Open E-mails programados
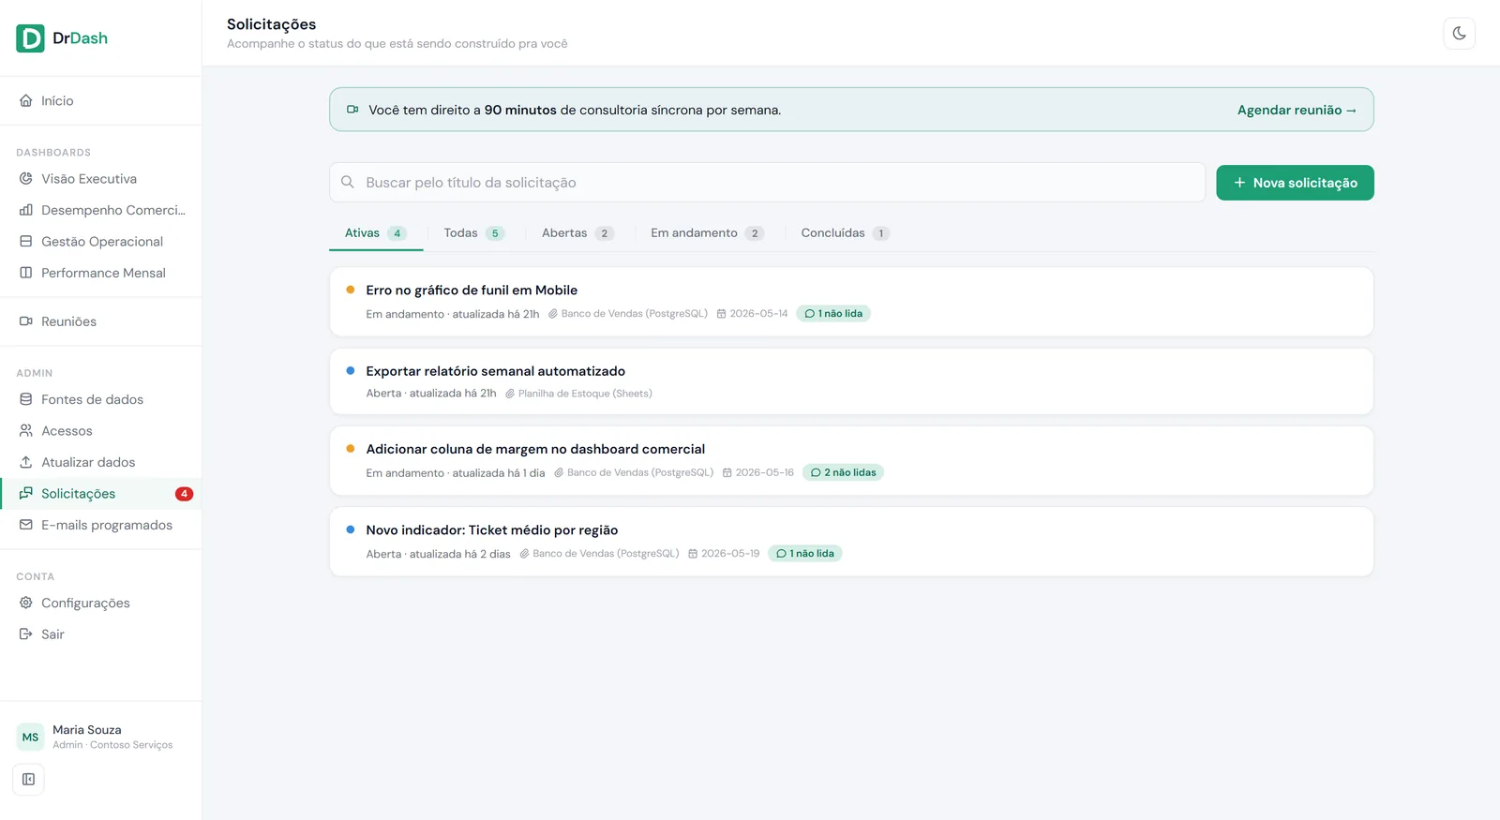Screen dimensions: 1500x820 click(100, 525)
